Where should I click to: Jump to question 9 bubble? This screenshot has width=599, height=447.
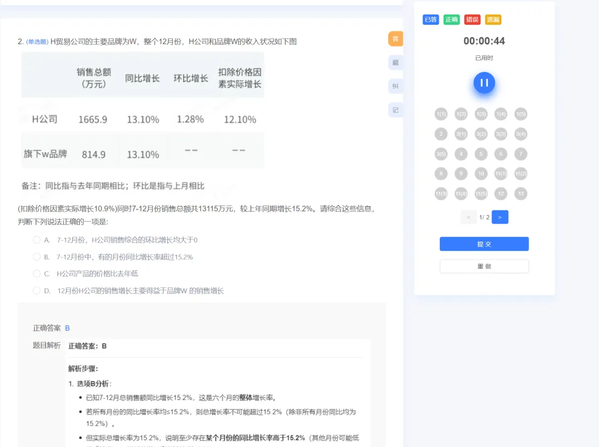461,173
